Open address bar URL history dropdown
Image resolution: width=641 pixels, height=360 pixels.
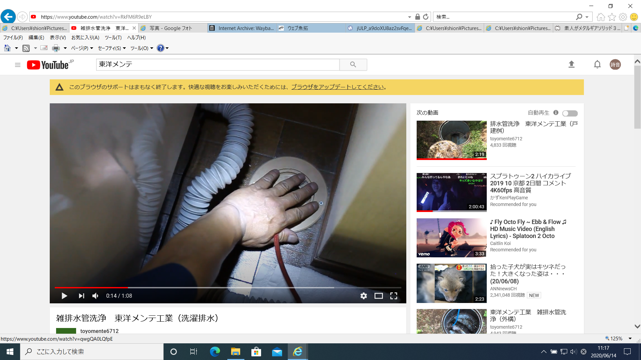pos(409,17)
